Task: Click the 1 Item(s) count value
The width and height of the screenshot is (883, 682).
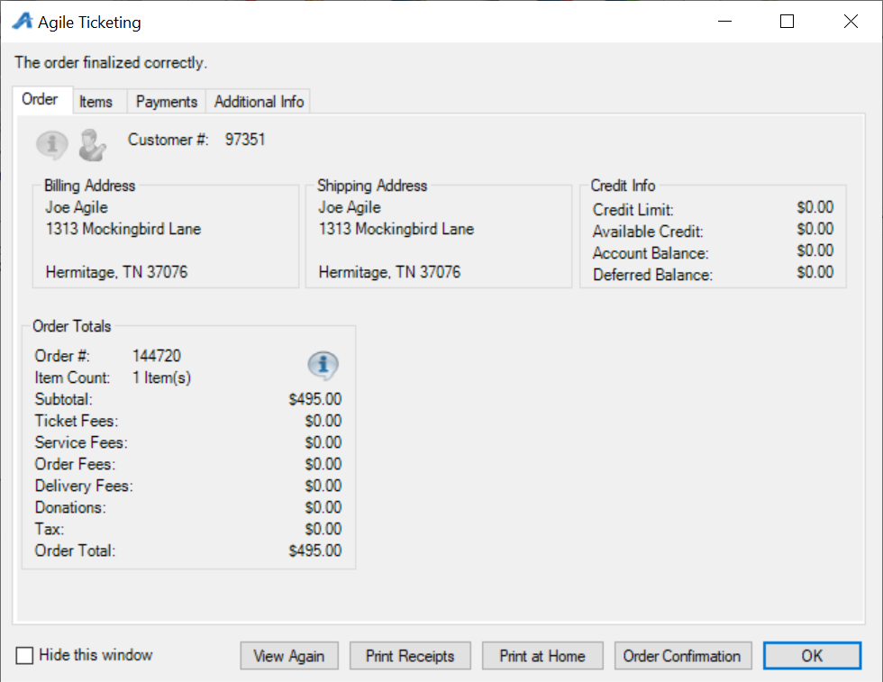Action: point(161,377)
